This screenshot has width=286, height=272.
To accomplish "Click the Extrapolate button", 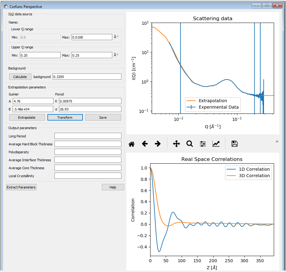I will [27, 117].
